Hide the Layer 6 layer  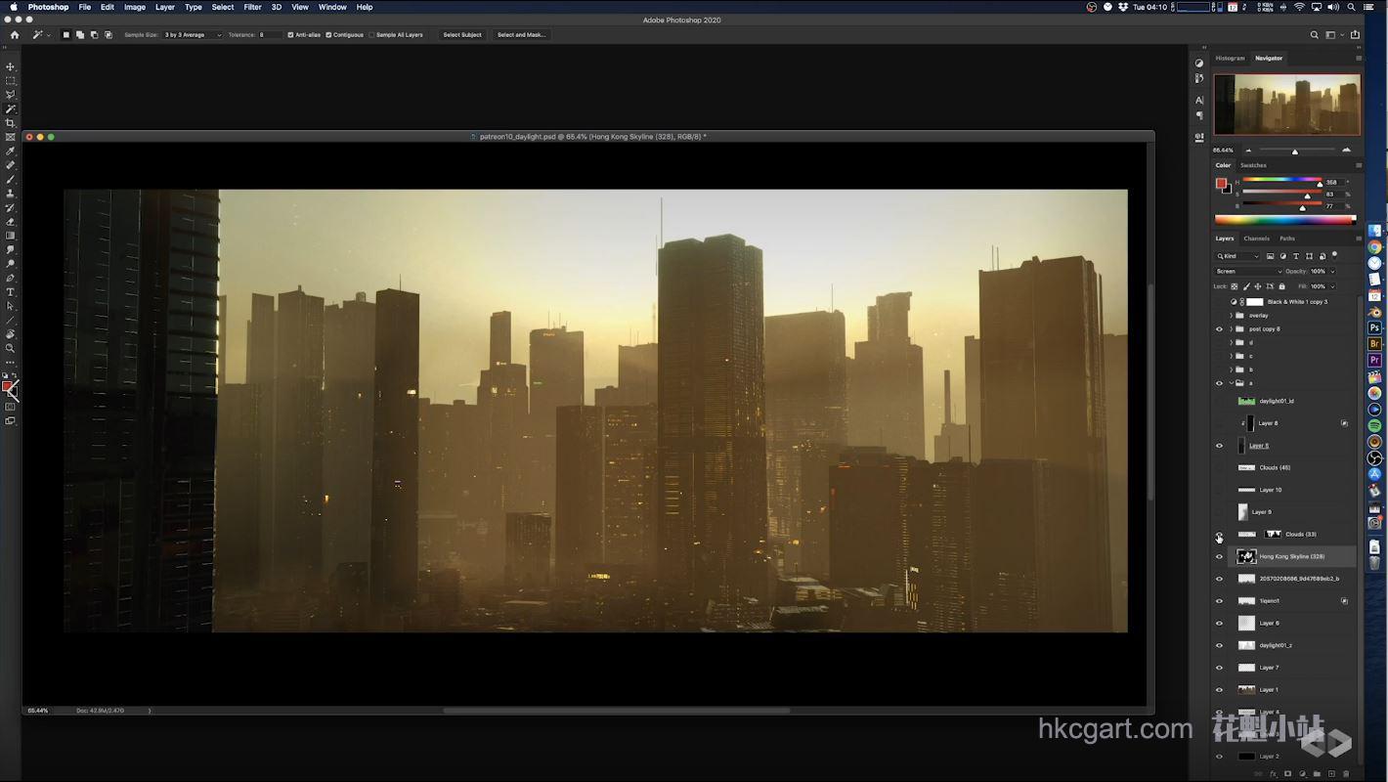coord(1219,623)
